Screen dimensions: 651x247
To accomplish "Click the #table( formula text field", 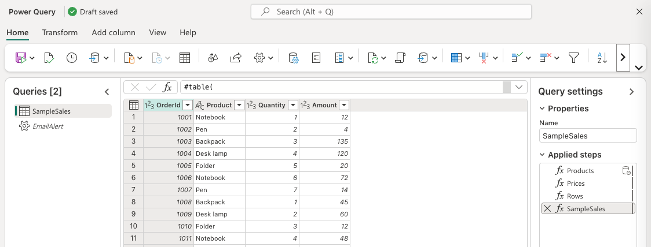I will click(x=341, y=87).
